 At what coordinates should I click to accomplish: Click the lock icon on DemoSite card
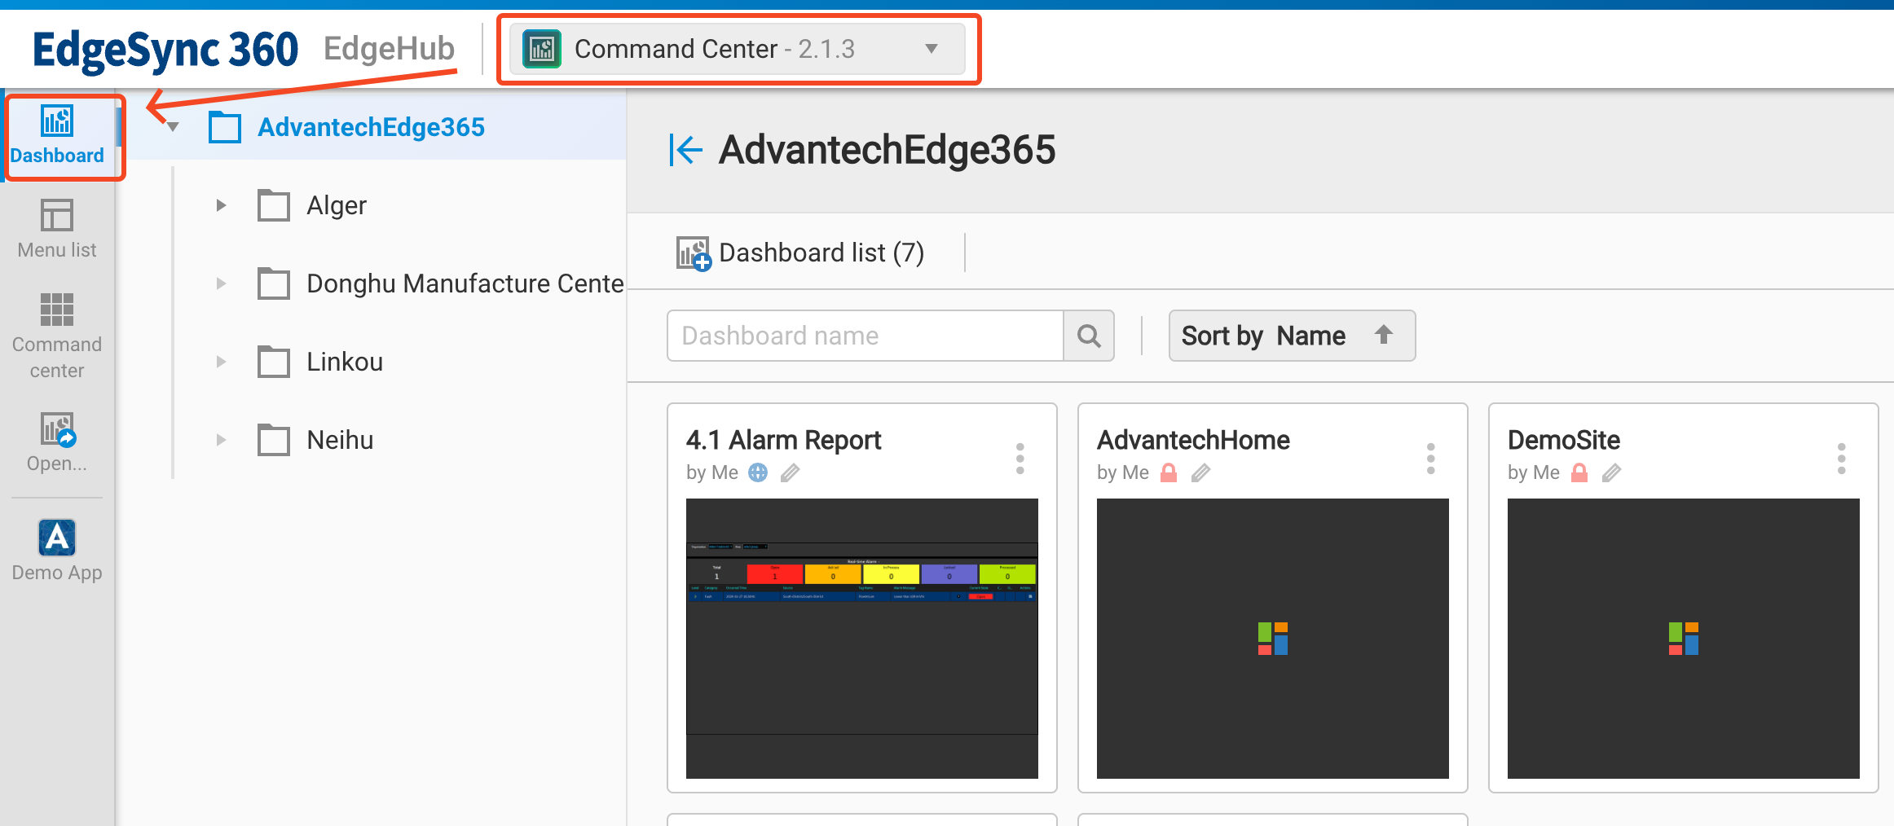1579,472
